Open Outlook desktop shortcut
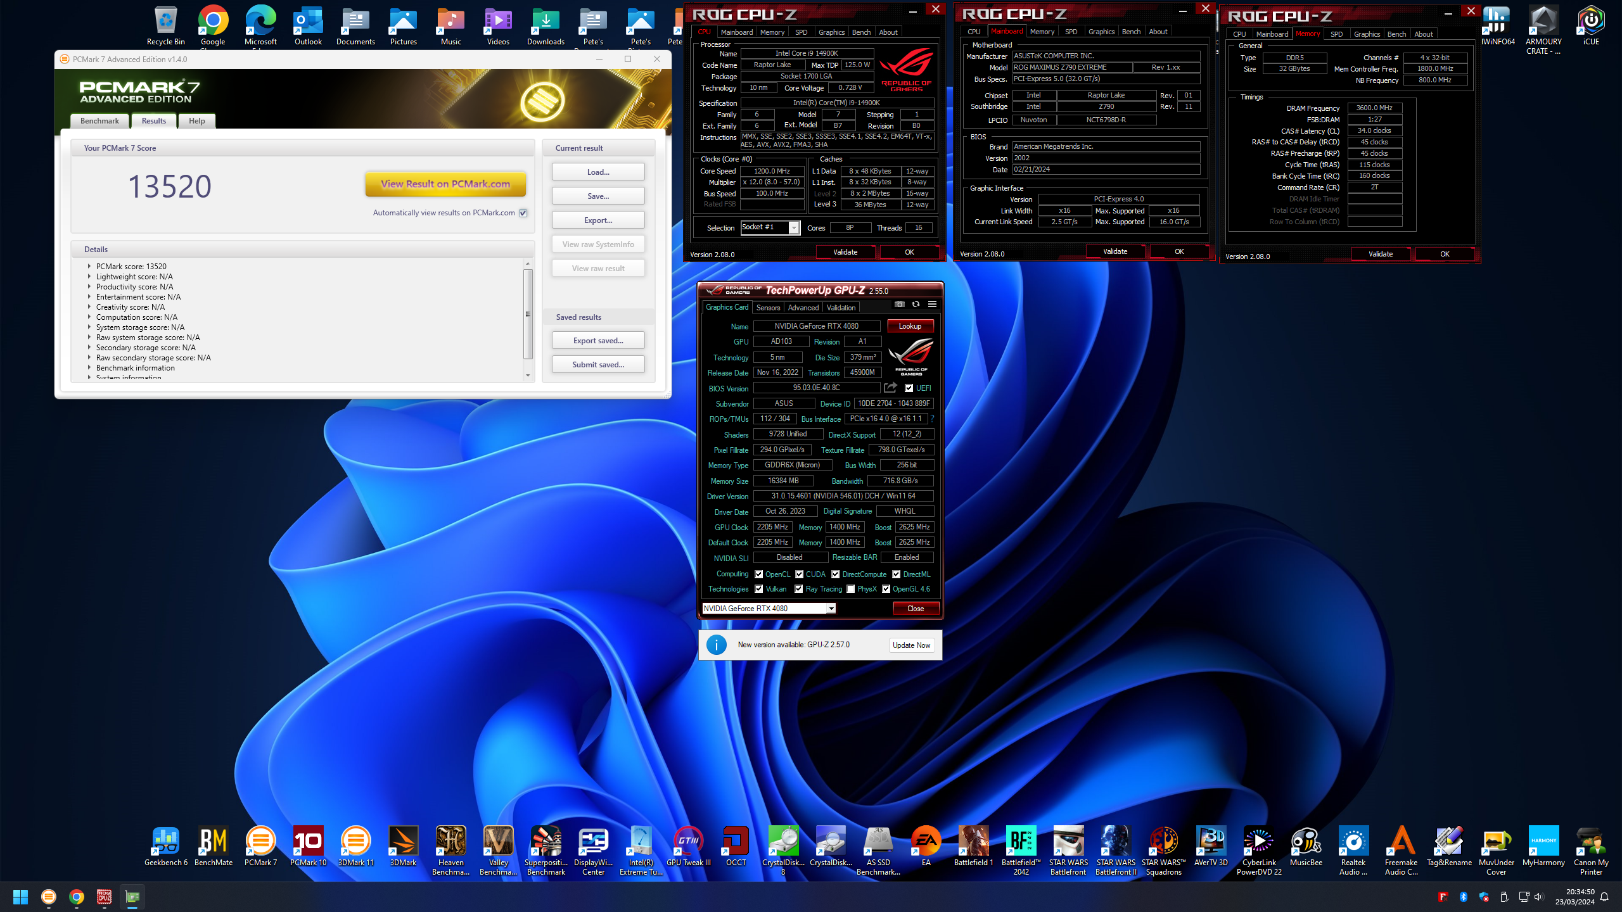The height and width of the screenshot is (912, 1622). coord(308,26)
